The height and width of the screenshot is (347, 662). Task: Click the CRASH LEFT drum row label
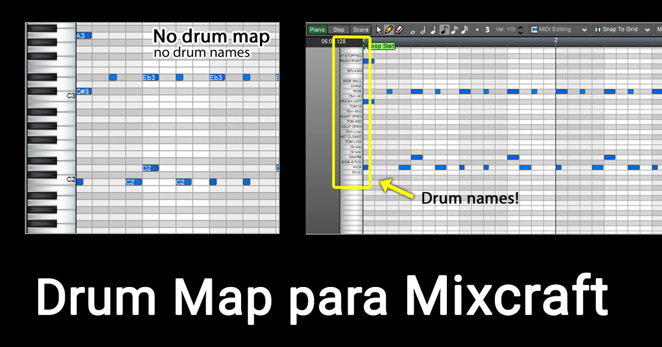click(351, 101)
